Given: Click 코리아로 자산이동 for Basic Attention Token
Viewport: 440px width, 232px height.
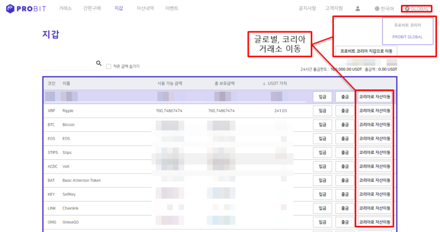Looking at the screenshot, I should [375, 181].
